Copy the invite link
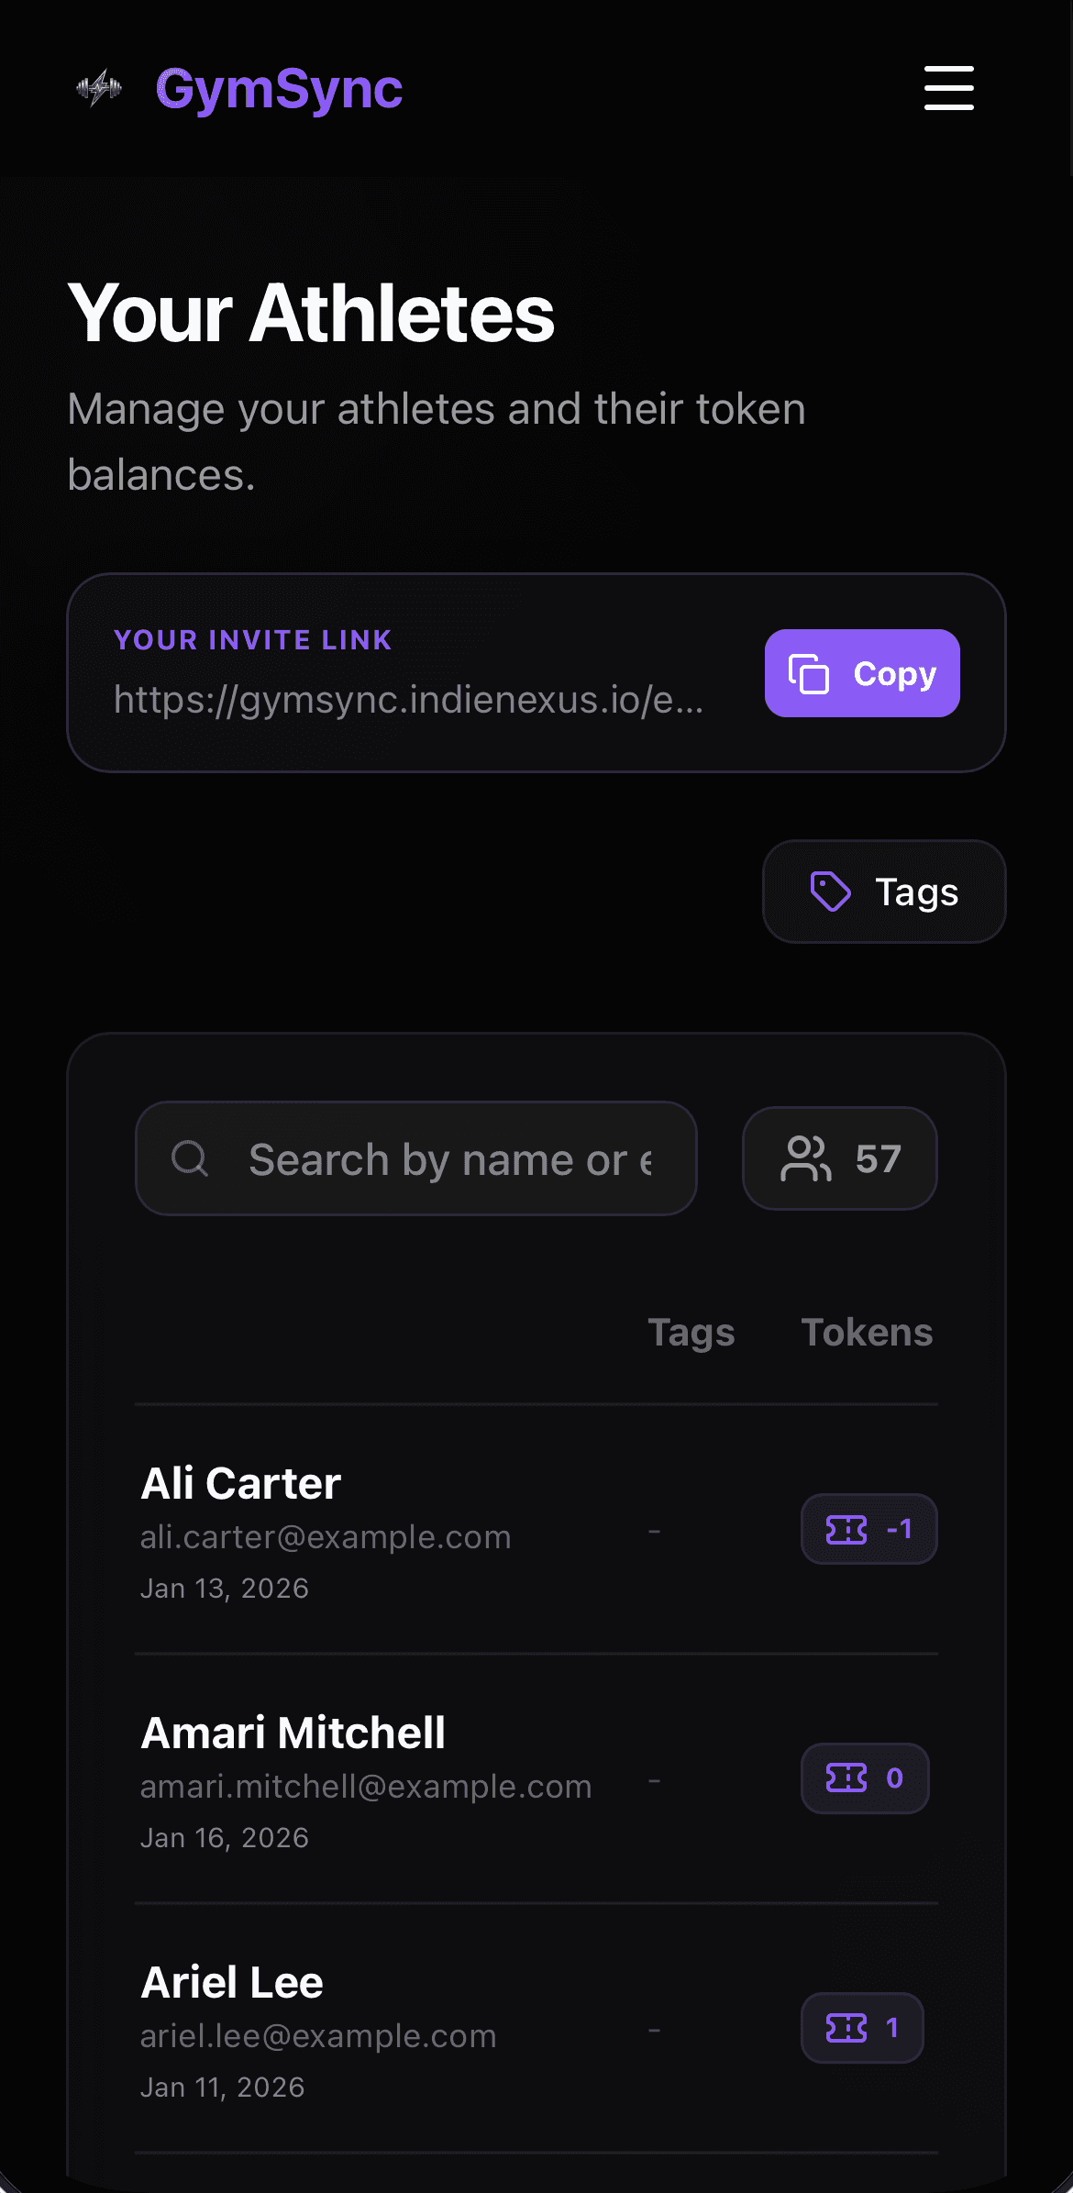Screen dimensions: 1073x2193 pyautogui.click(x=862, y=674)
